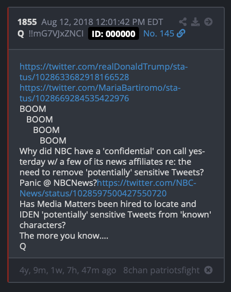Click the circled X icon in footer
Viewport: 231px width, 292px height.
tap(208, 270)
